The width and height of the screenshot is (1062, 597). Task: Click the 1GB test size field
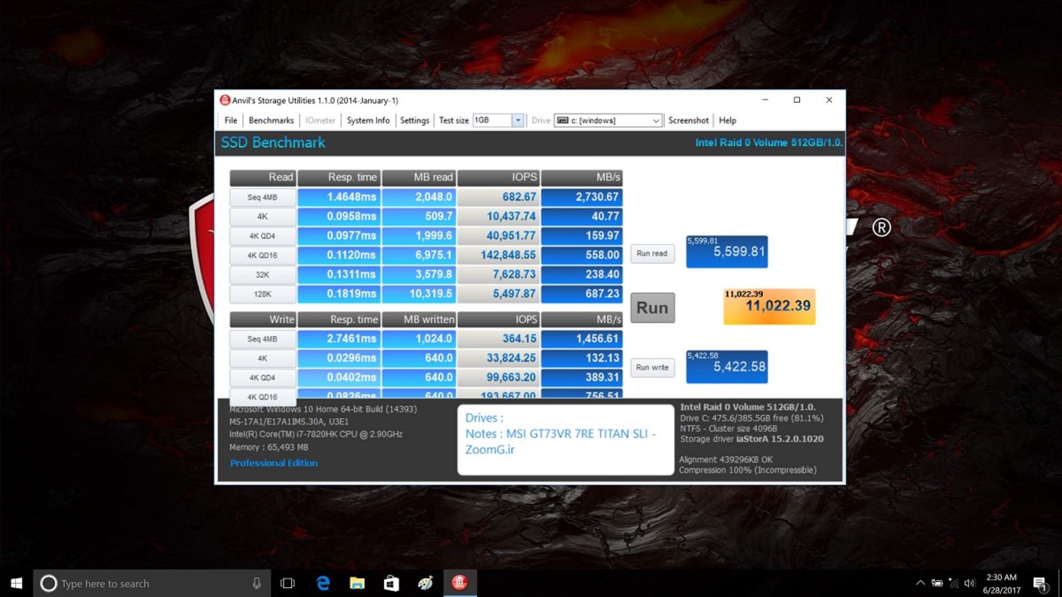click(492, 120)
